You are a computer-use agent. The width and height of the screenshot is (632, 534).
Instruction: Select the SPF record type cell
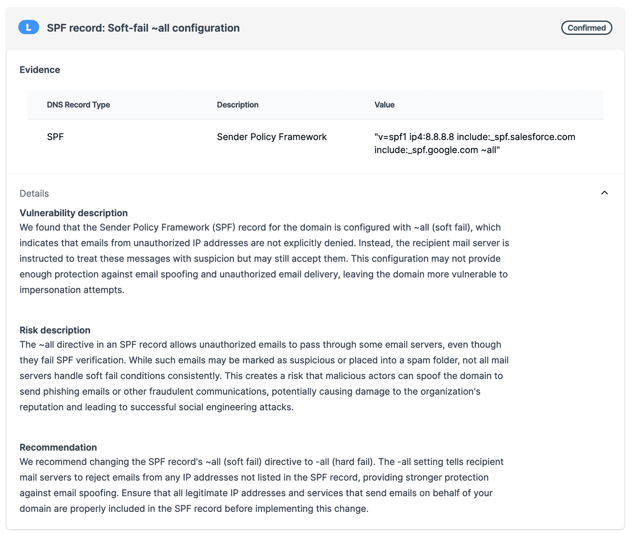pyautogui.click(x=55, y=137)
